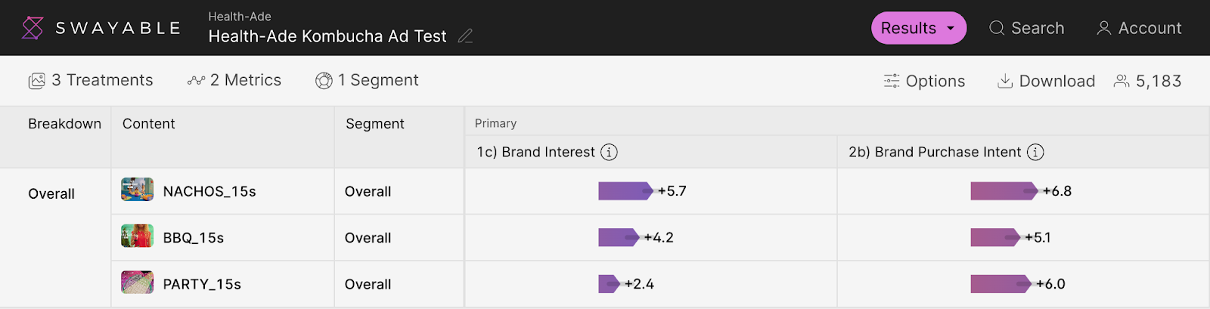Open the 3 Treatments filter

point(91,80)
